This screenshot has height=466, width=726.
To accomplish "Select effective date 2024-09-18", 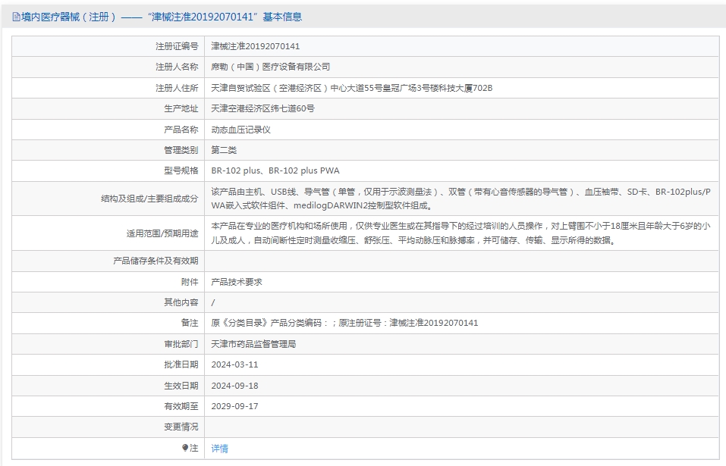I will click(x=234, y=386).
